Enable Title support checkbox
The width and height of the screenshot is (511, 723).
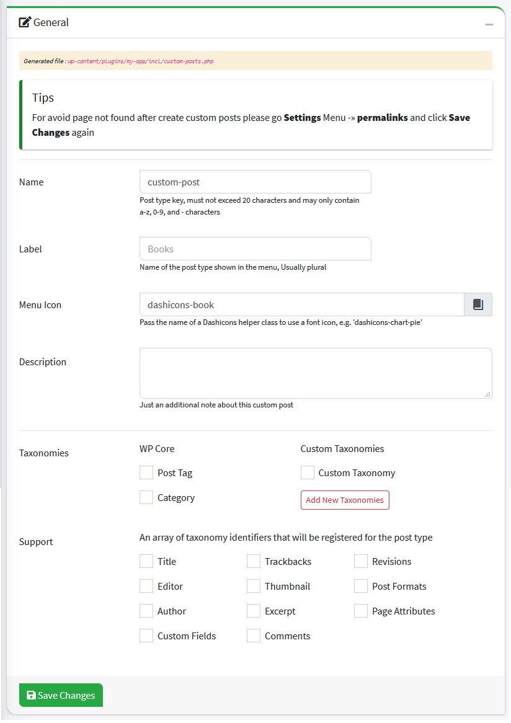(x=146, y=561)
